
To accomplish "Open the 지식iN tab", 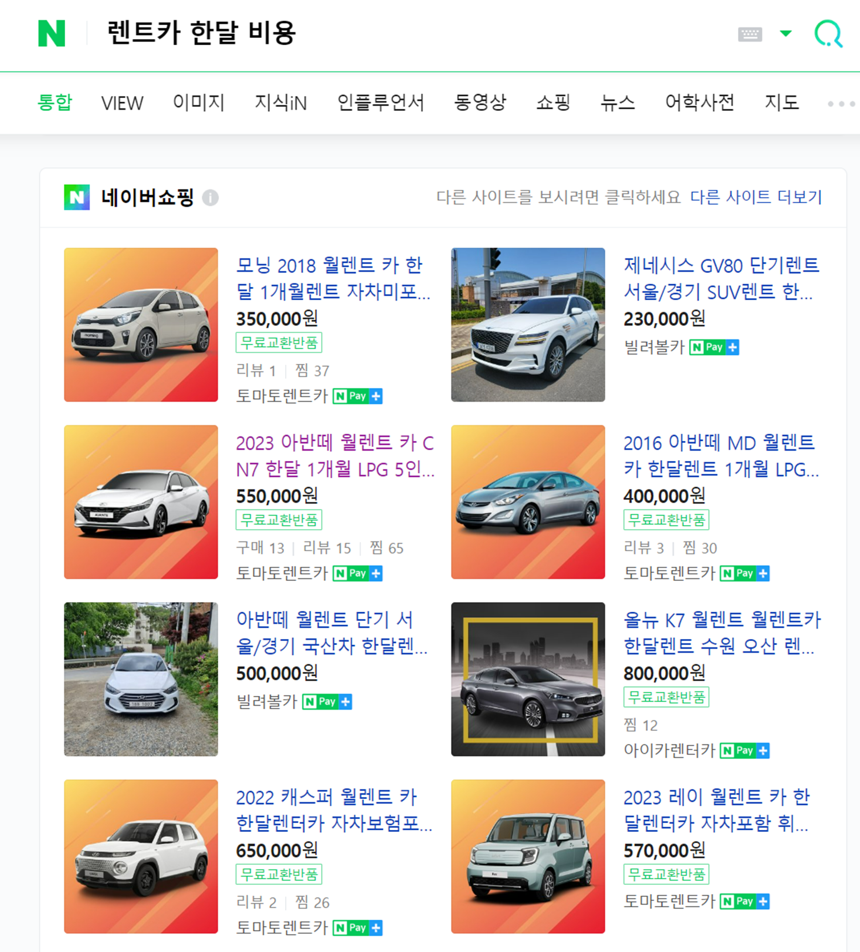I will point(281,103).
